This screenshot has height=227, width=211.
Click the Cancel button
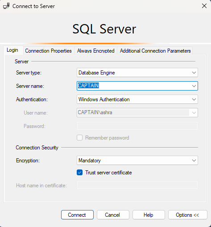[x=113, y=215]
